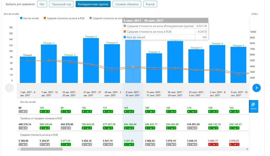Screen dimensions: 270x156
Task: Click the next period arrow button
Action: pos(256,88)
